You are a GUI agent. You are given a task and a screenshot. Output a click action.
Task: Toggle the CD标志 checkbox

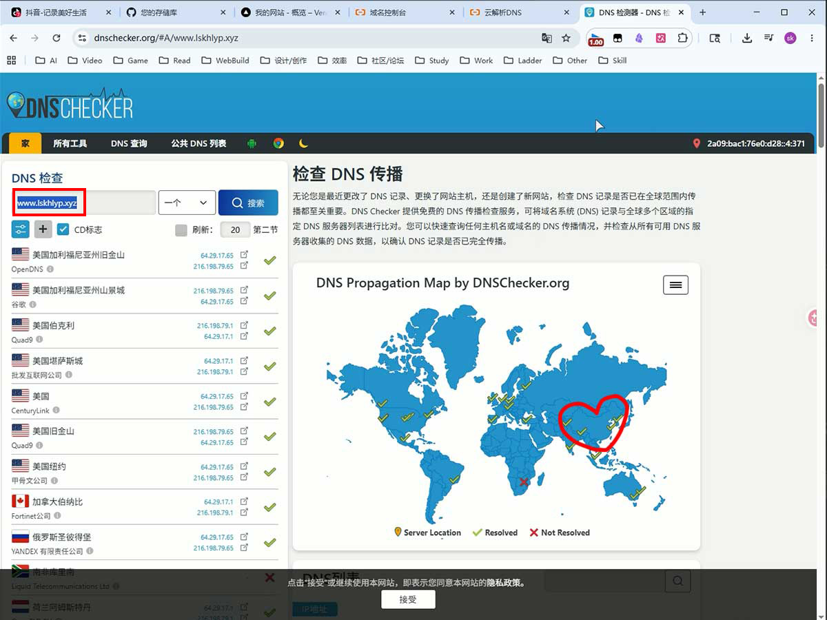tap(63, 229)
